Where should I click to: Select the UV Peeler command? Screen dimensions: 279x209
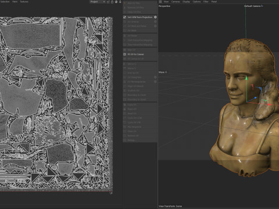pos(140,36)
